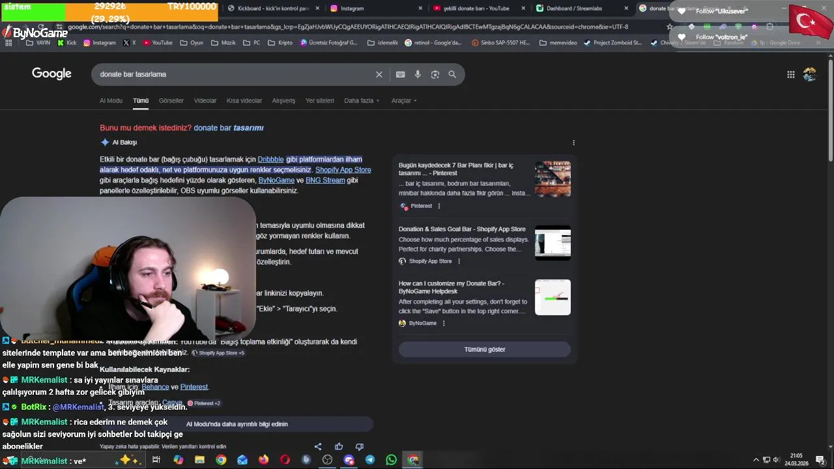Open OBS Studio from the taskbar

point(327,459)
